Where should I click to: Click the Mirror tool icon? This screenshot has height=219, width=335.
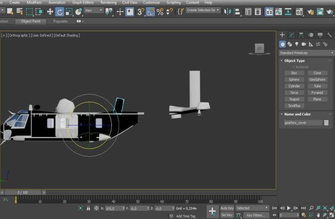pyautogui.click(x=227, y=12)
